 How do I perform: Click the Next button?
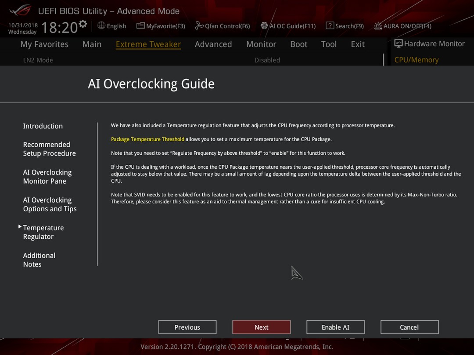[x=262, y=327]
